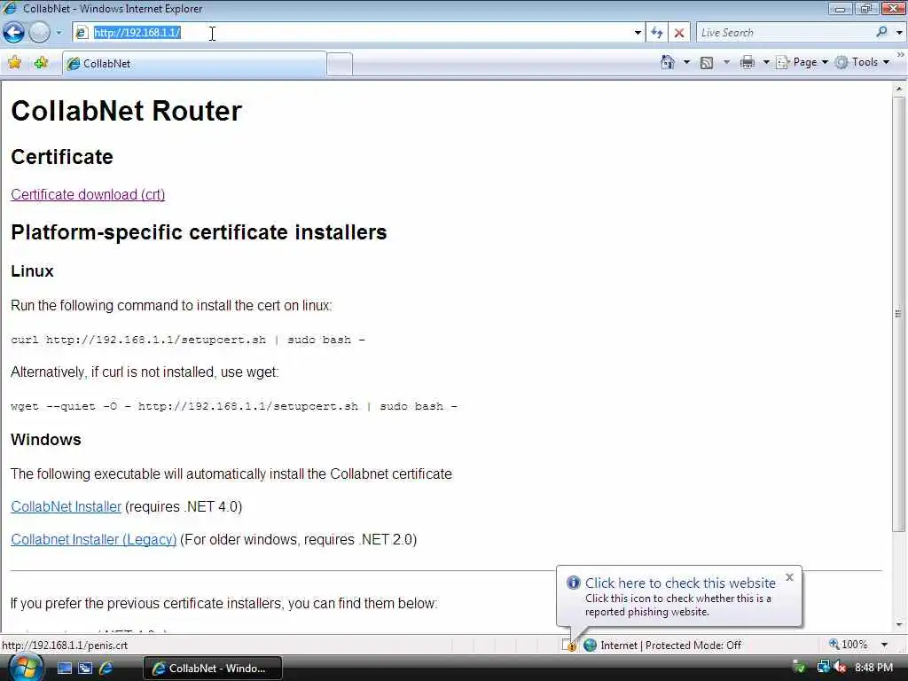Click the network tray icon
Image resolution: width=908 pixels, height=681 pixels.
(823, 668)
